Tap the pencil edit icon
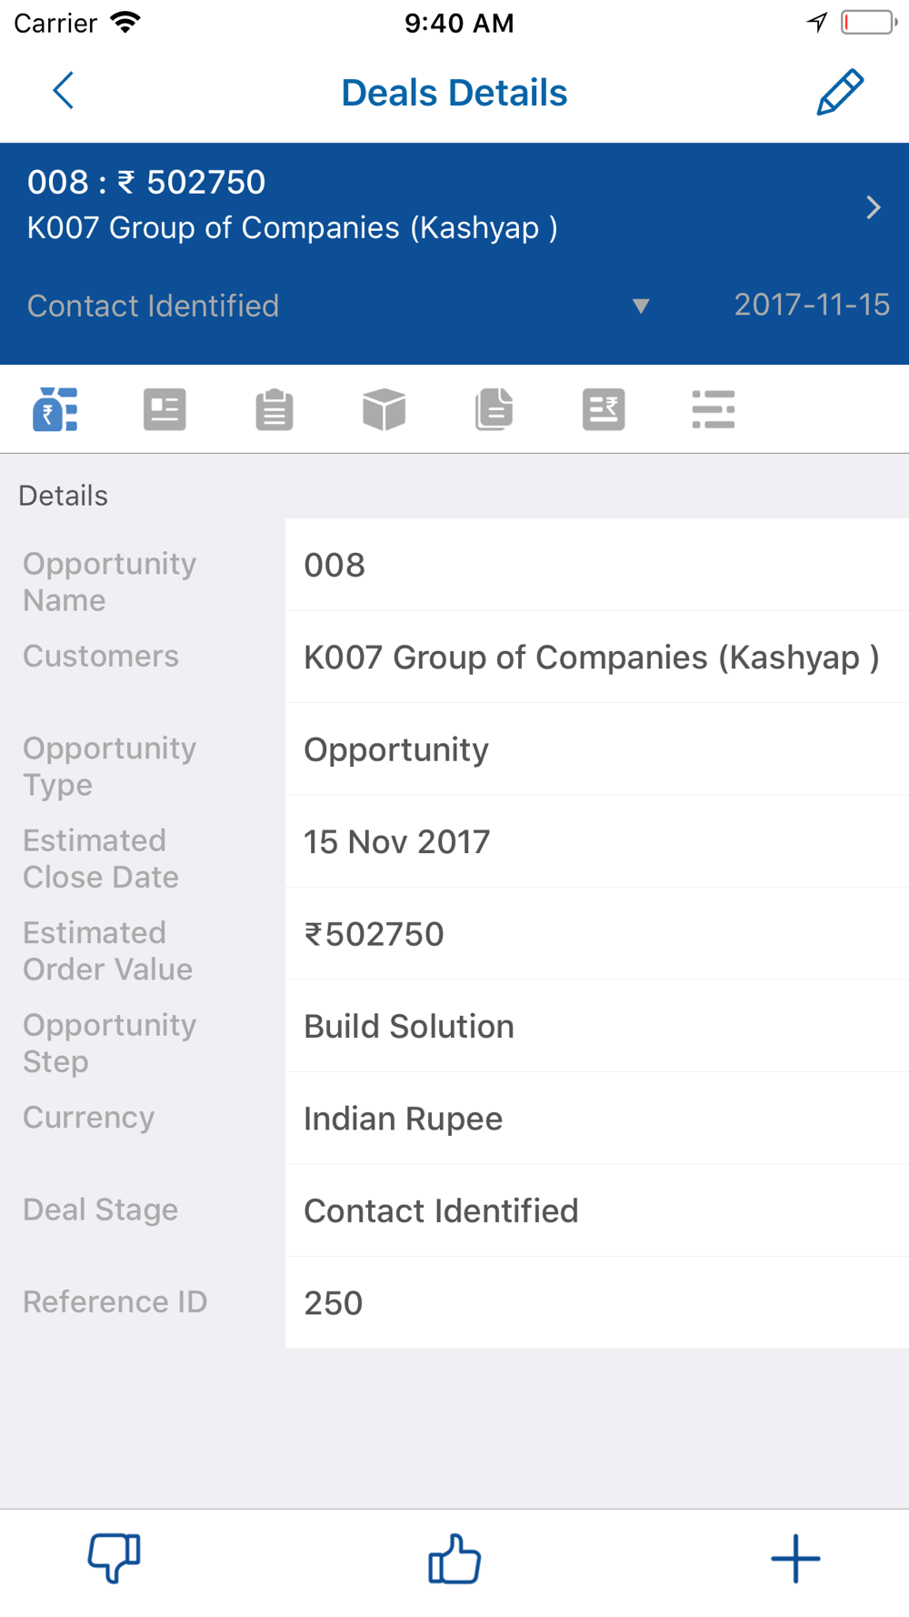The width and height of the screenshot is (909, 1617). point(839,92)
